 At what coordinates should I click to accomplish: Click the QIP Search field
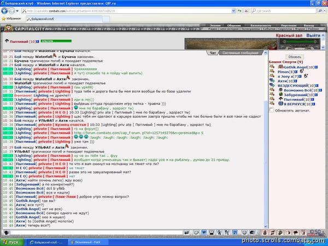pos(284,11)
